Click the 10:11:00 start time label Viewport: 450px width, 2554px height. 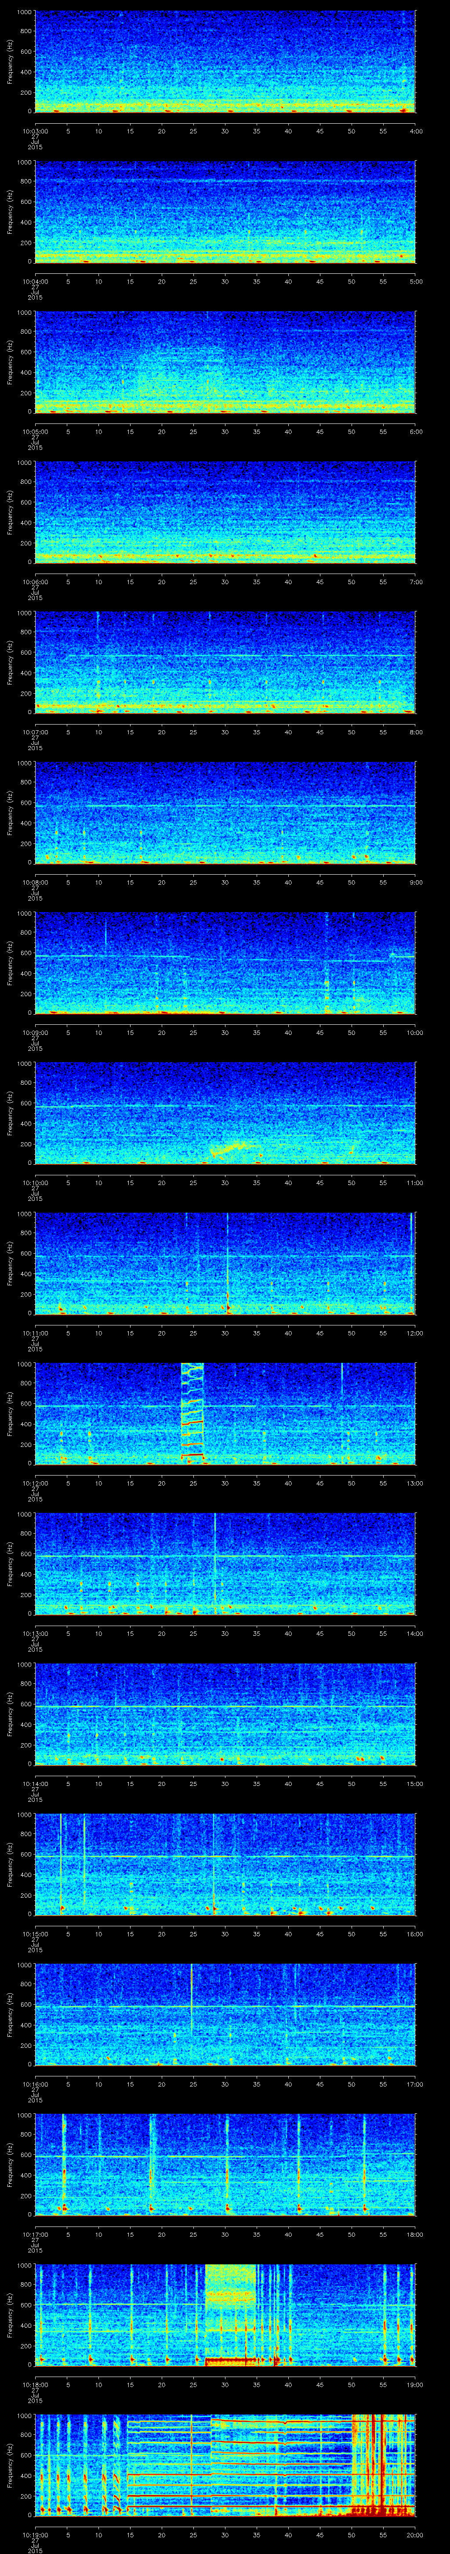(35, 1333)
